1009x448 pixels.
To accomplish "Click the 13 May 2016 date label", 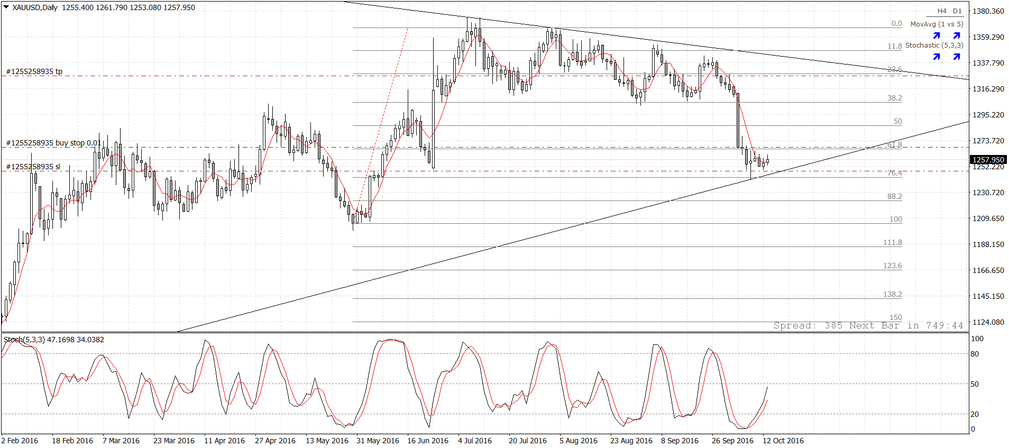I will pyautogui.click(x=327, y=441).
